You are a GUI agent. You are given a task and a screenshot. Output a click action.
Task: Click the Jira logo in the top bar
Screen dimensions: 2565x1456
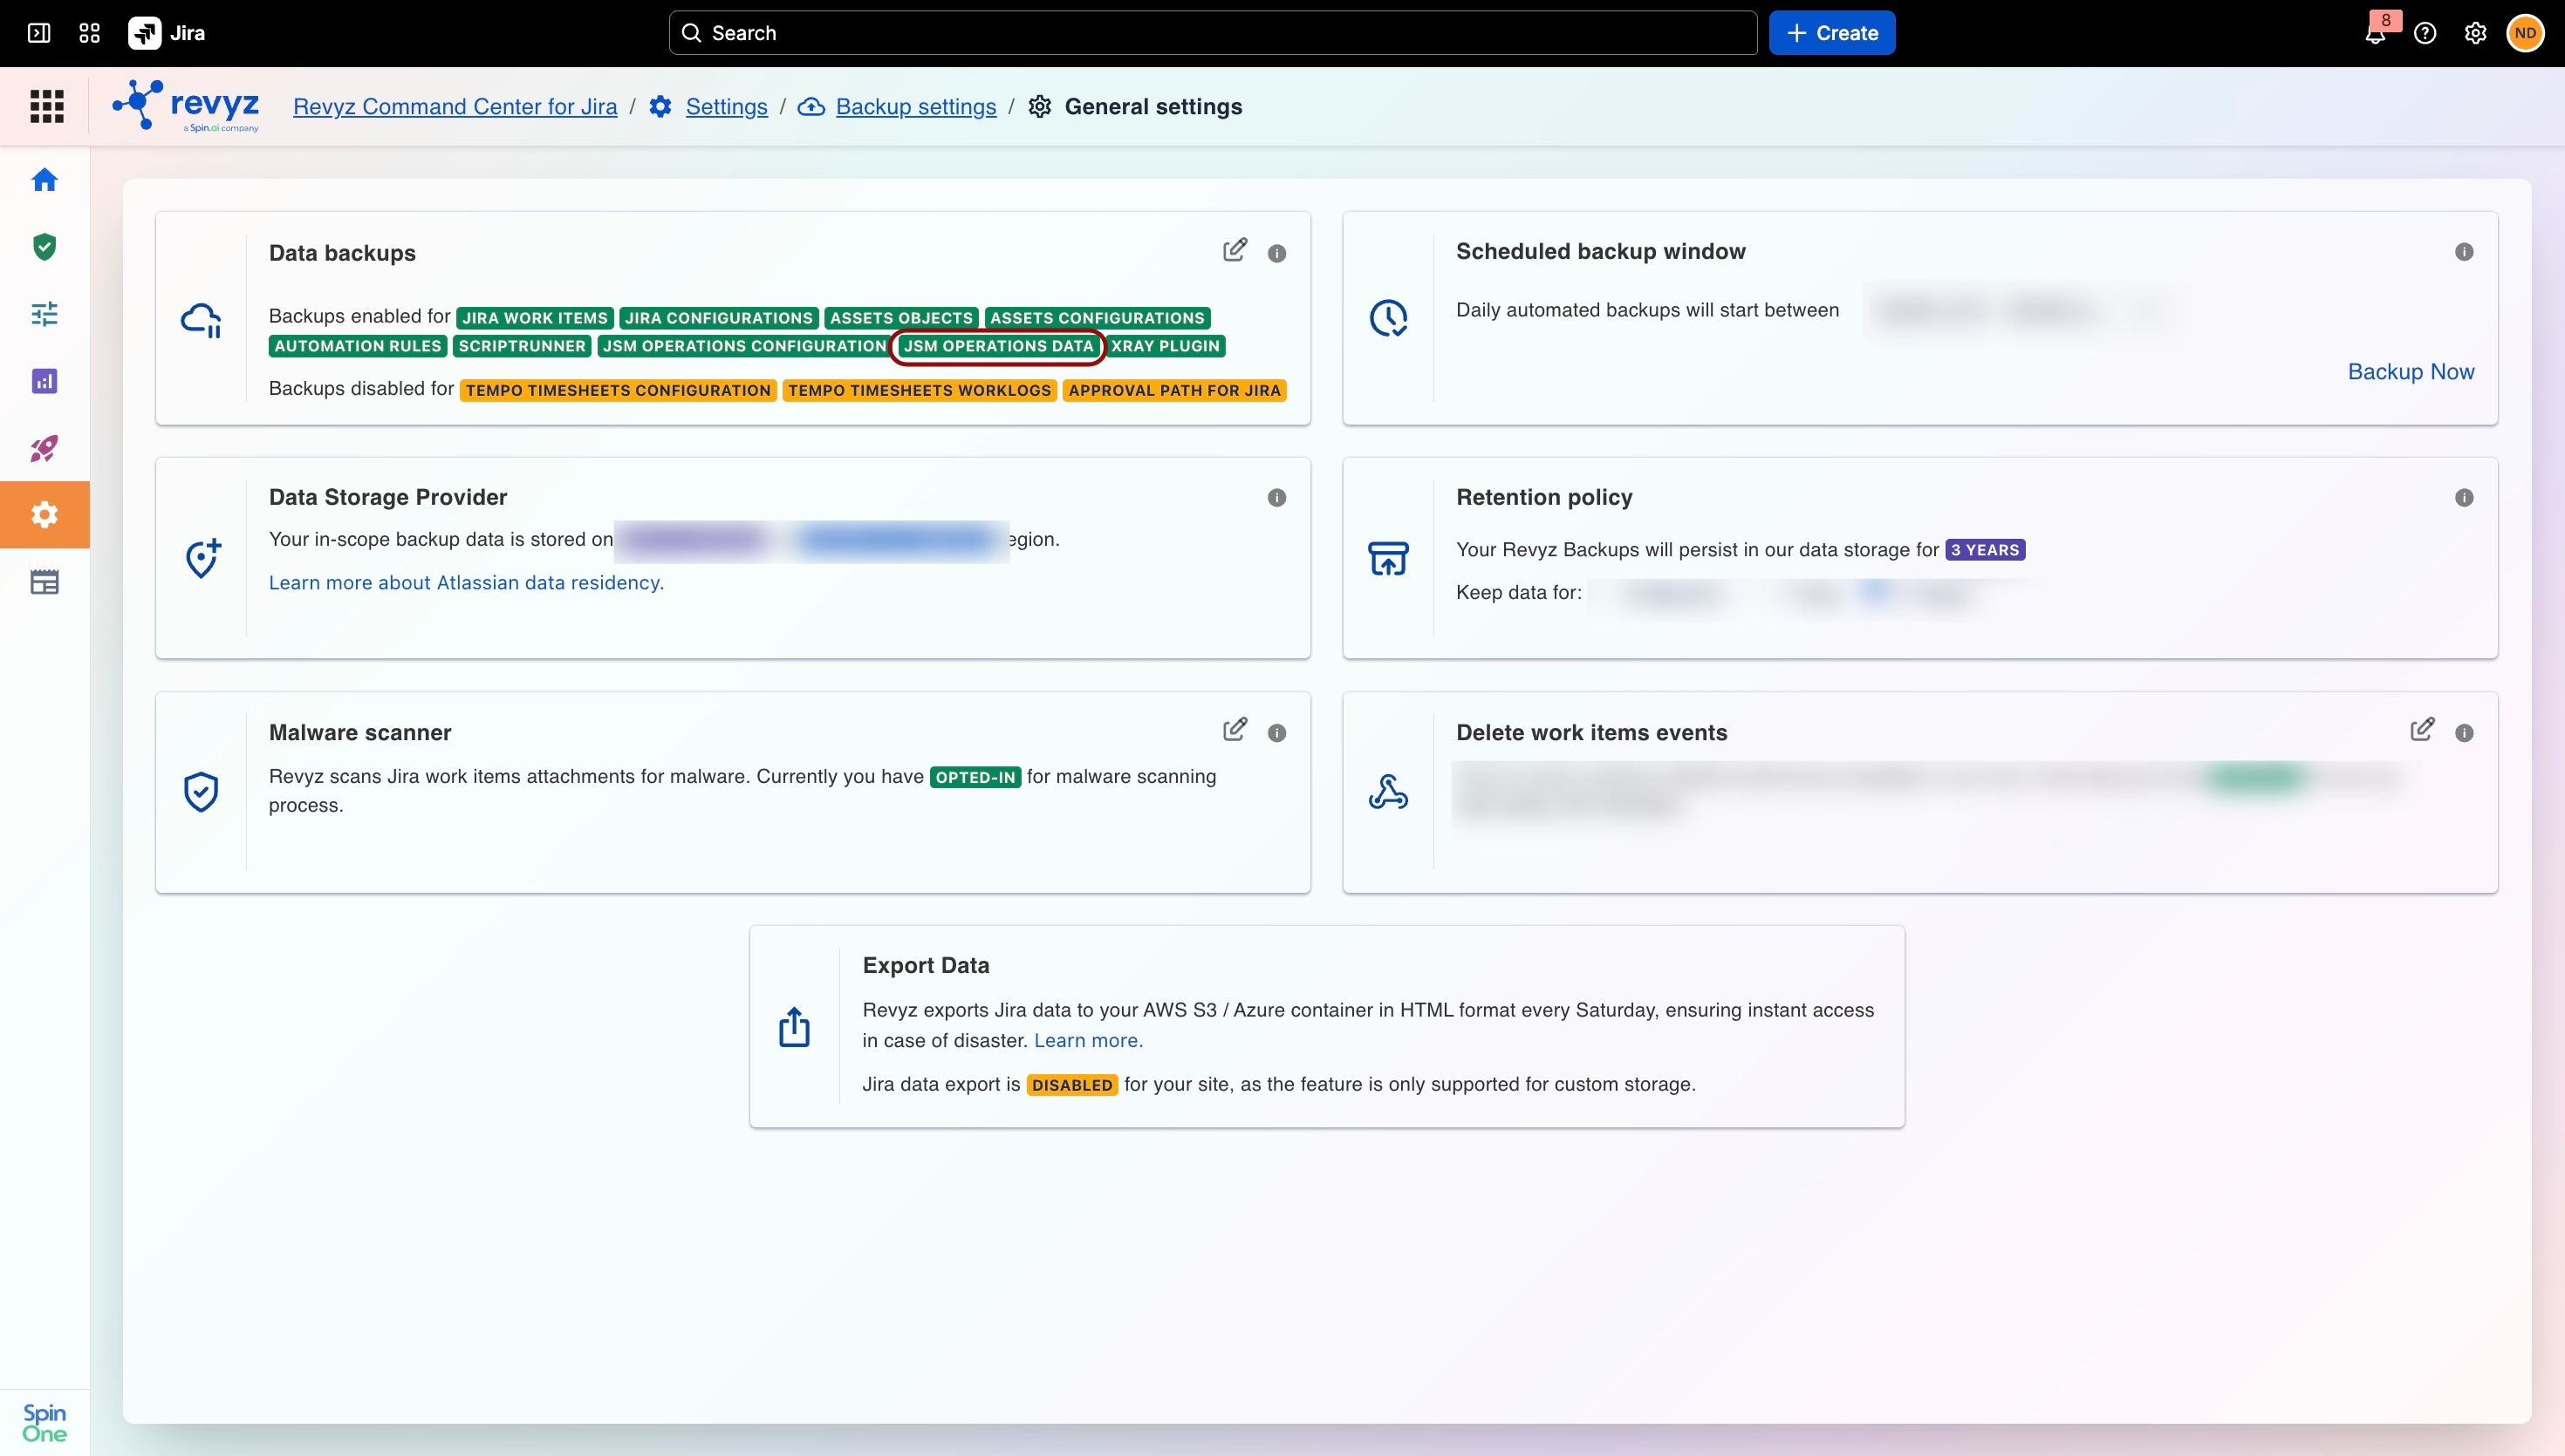pos(166,33)
